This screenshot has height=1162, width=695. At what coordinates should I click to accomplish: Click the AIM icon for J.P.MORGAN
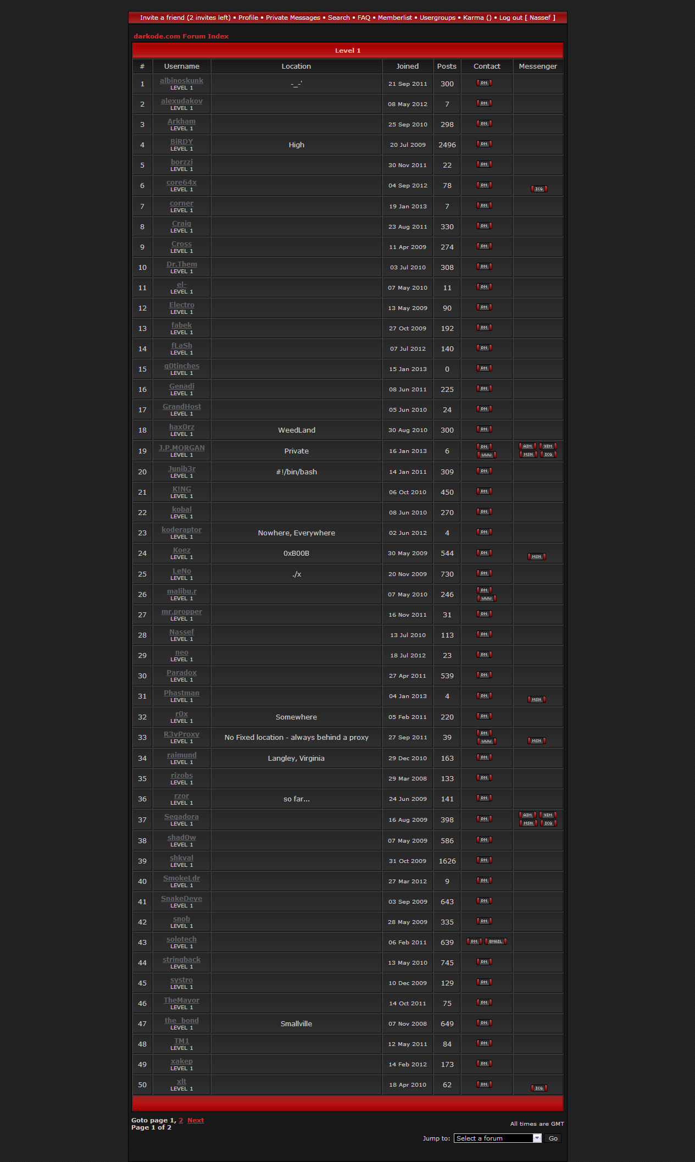[527, 446]
